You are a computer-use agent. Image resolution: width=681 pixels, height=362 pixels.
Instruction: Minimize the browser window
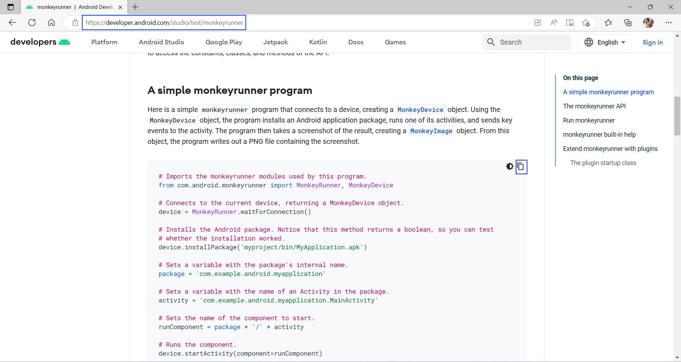630,7
